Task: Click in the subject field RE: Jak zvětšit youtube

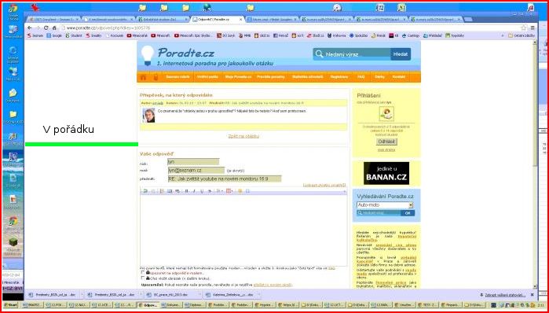Action: click(x=225, y=179)
